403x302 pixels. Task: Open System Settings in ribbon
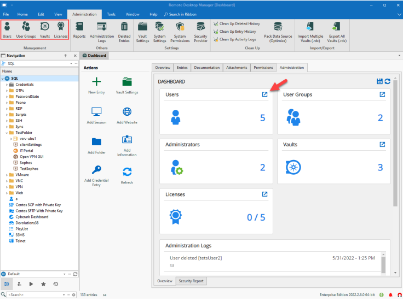click(159, 32)
